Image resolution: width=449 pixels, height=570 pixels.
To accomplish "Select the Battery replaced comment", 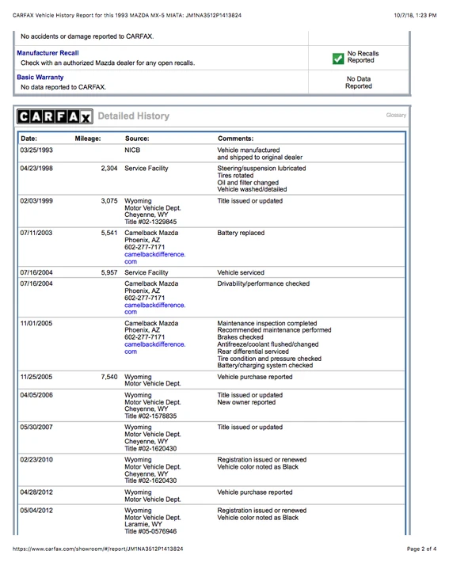I will click(x=241, y=233).
